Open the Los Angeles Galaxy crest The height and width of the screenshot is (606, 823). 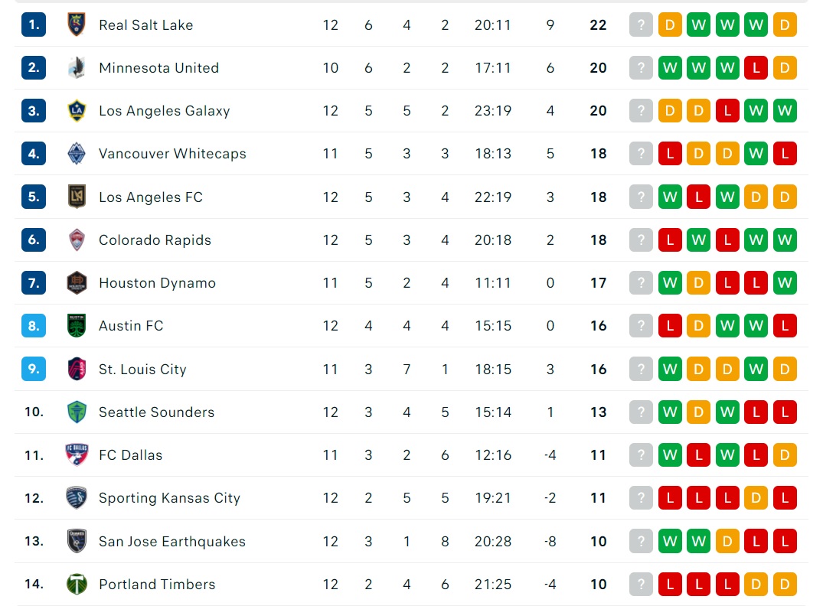tap(77, 111)
